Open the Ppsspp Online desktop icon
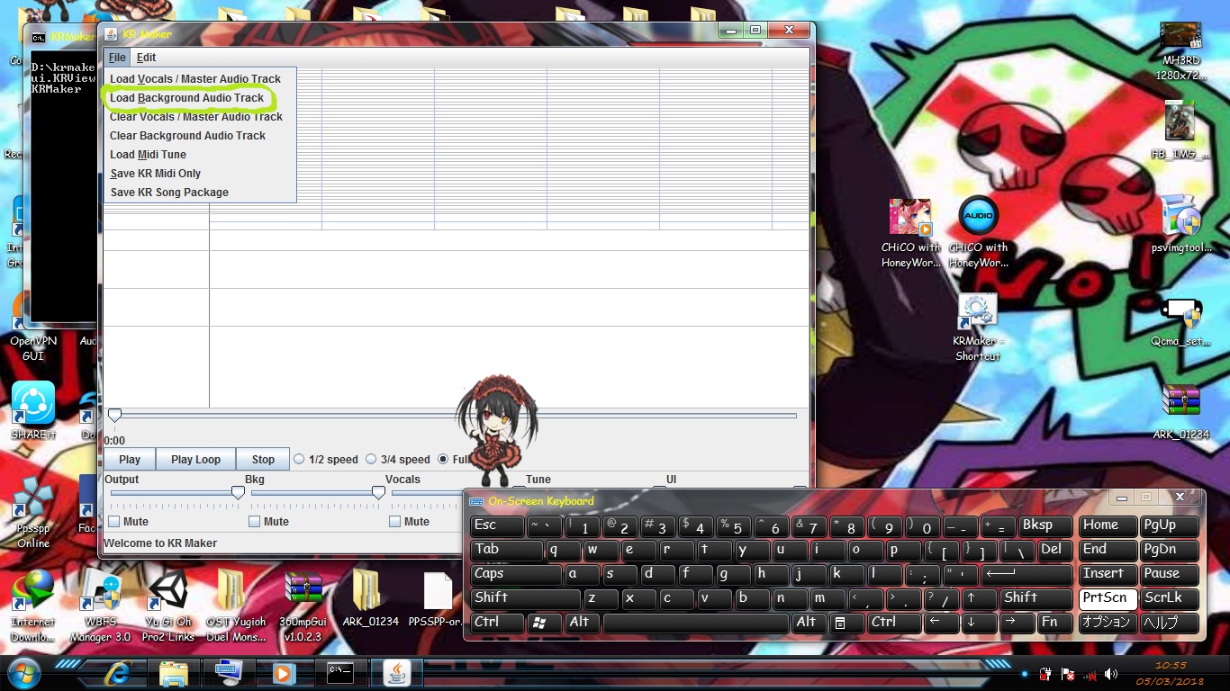 [x=33, y=511]
